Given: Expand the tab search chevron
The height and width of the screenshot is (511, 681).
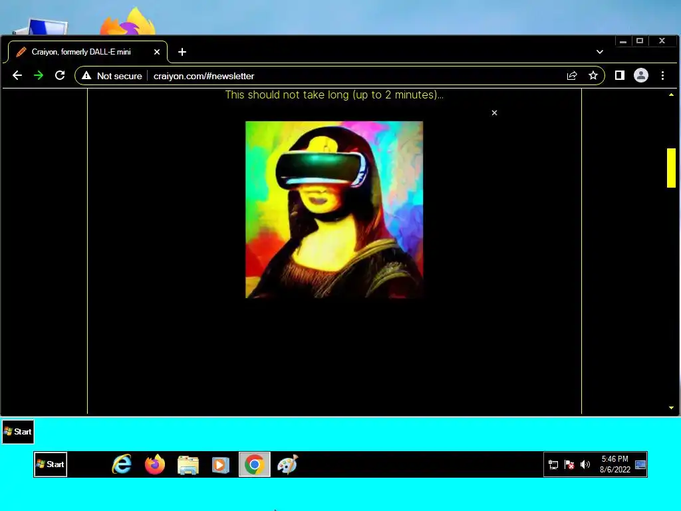Looking at the screenshot, I should (x=600, y=52).
